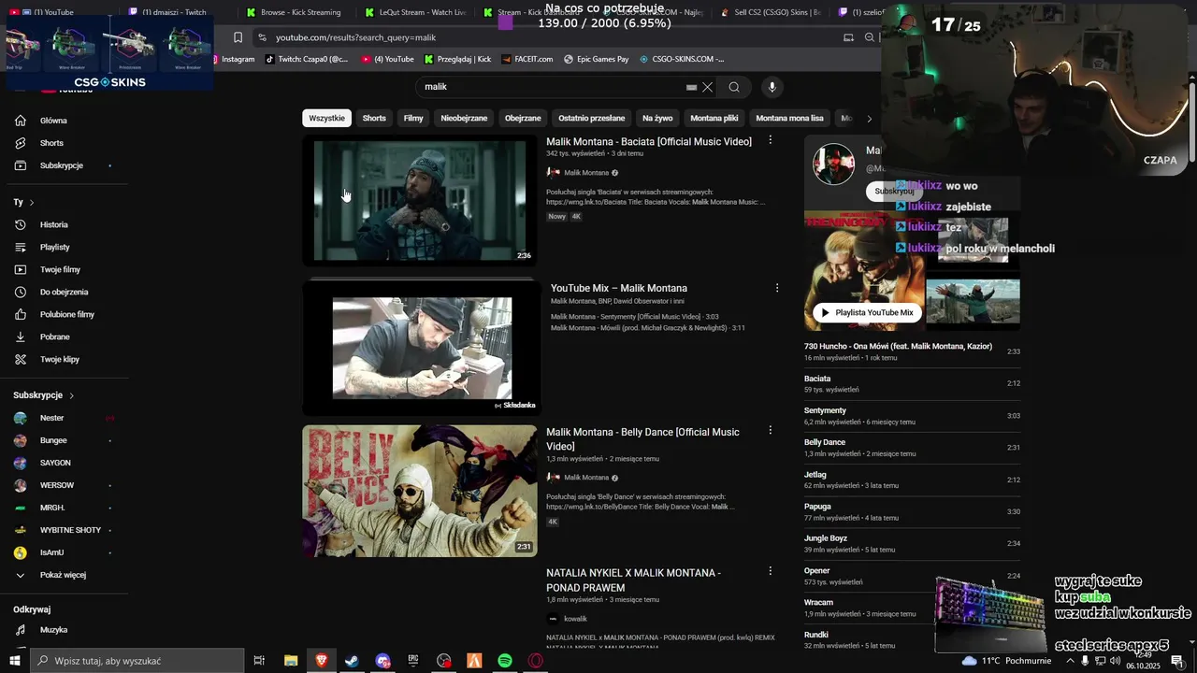The width and height of the screenshot is (1197, 673).
Task: Open Steam from the taskbar
Action: click(x=352, y=661)
